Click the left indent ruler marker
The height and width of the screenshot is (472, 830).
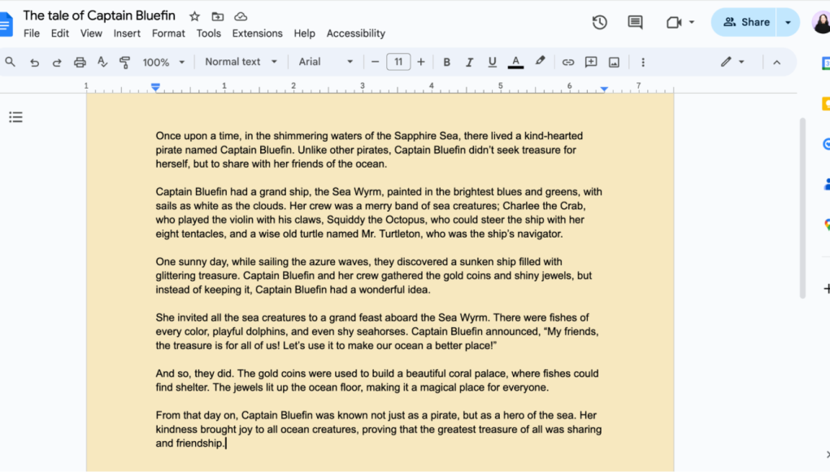pos(155,87)
